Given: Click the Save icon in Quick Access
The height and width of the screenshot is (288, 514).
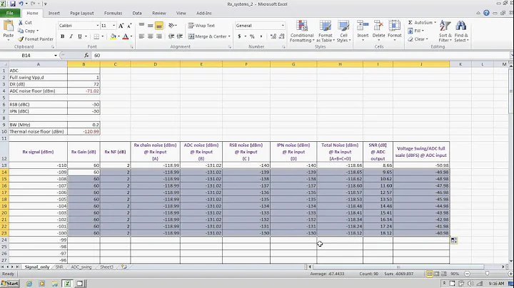Looking at the screenshot, I should (x=13, y=4).
